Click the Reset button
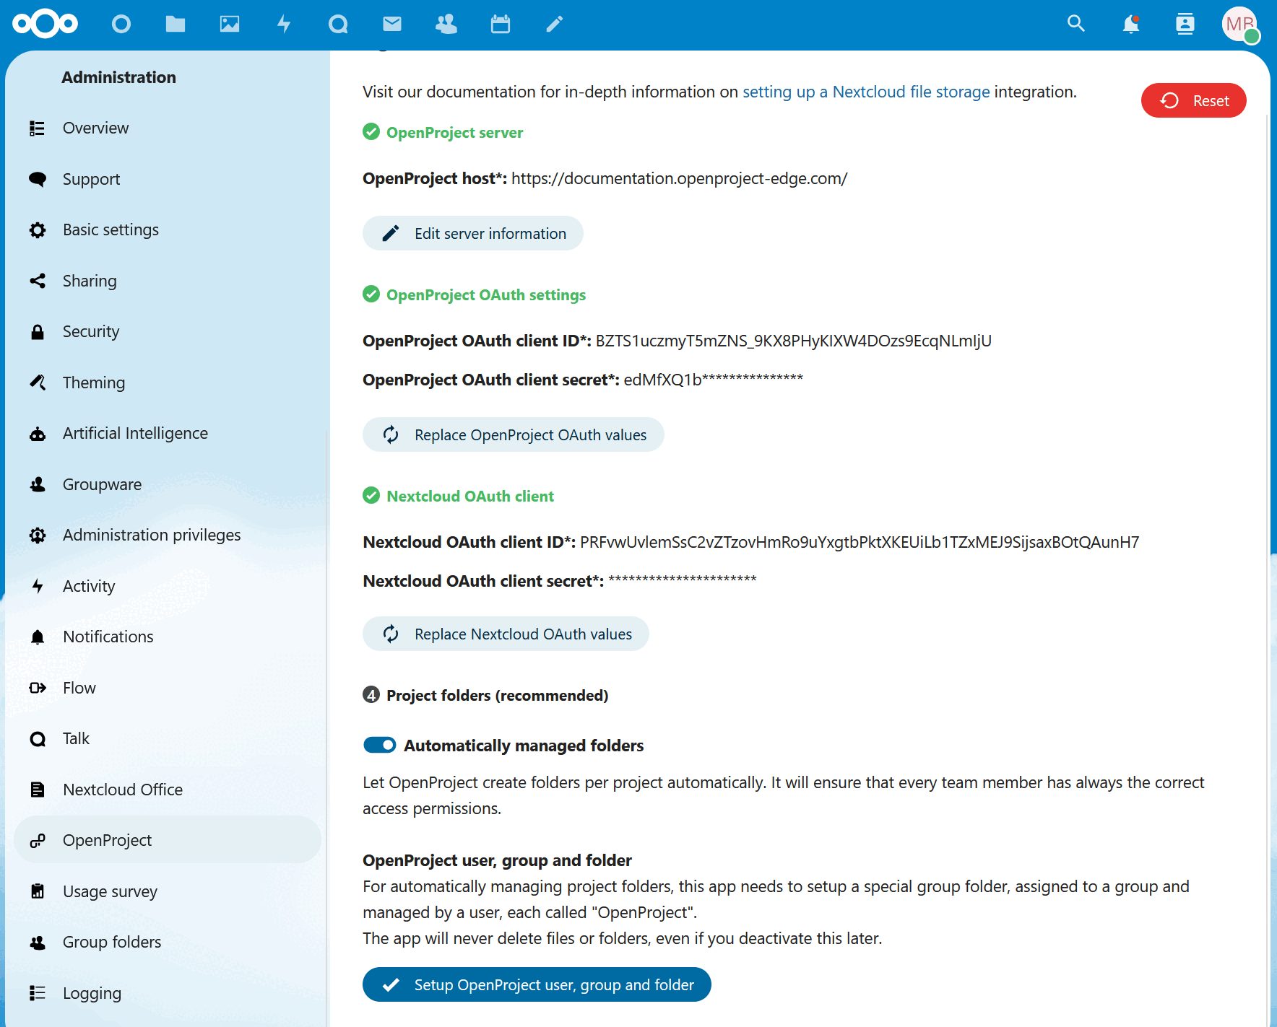This screenshot has height=1027, width=1277. pos(1193,100)
